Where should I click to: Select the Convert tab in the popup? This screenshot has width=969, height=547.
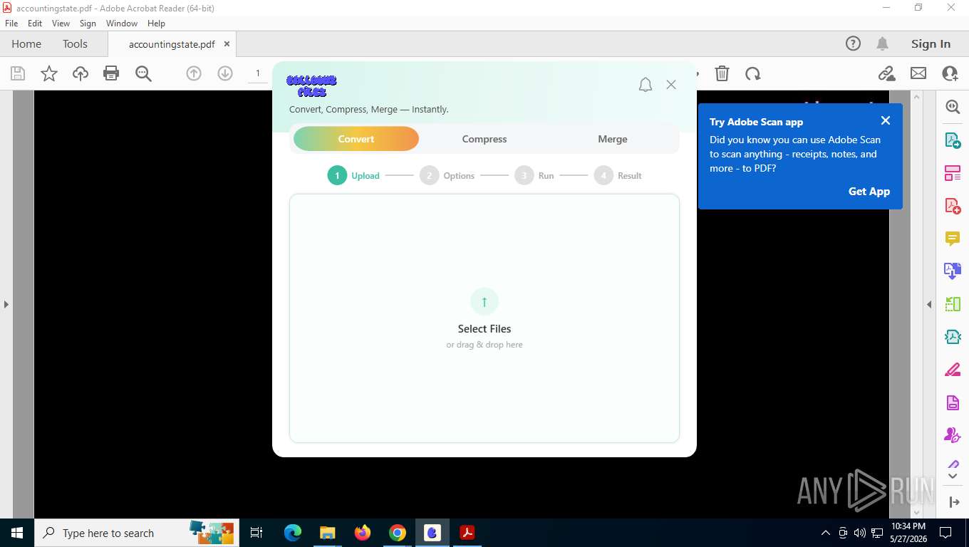356,139
